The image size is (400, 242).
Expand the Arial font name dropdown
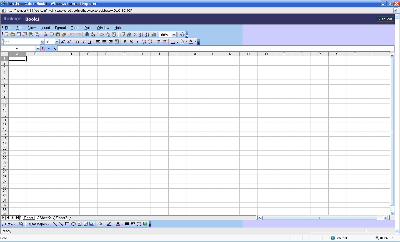(42, 42)
